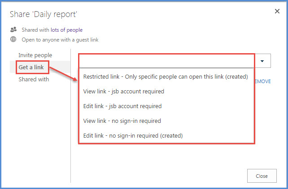Click the partially hidden REMOVE link
Image resolution: width=288 pixels, height=189 pixels.
coord(263,81)
